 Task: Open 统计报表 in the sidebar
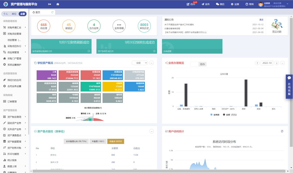click(12, 160)
